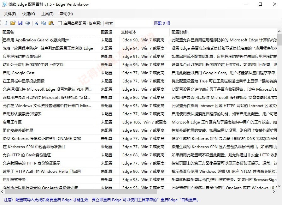Click 未配置 value in 启用工作区 row

click(x=107, y=122)
